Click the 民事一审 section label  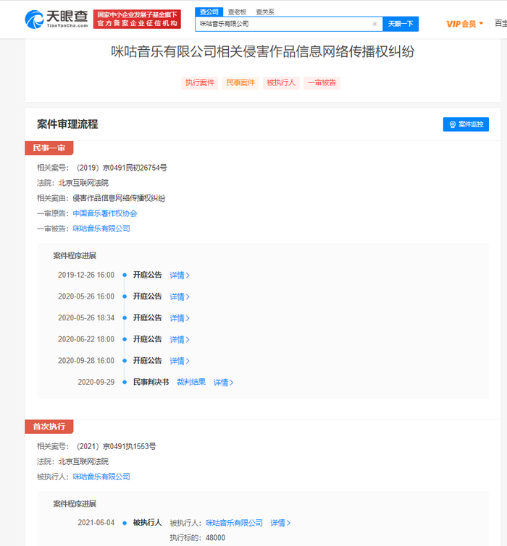(x=49, y=148)
